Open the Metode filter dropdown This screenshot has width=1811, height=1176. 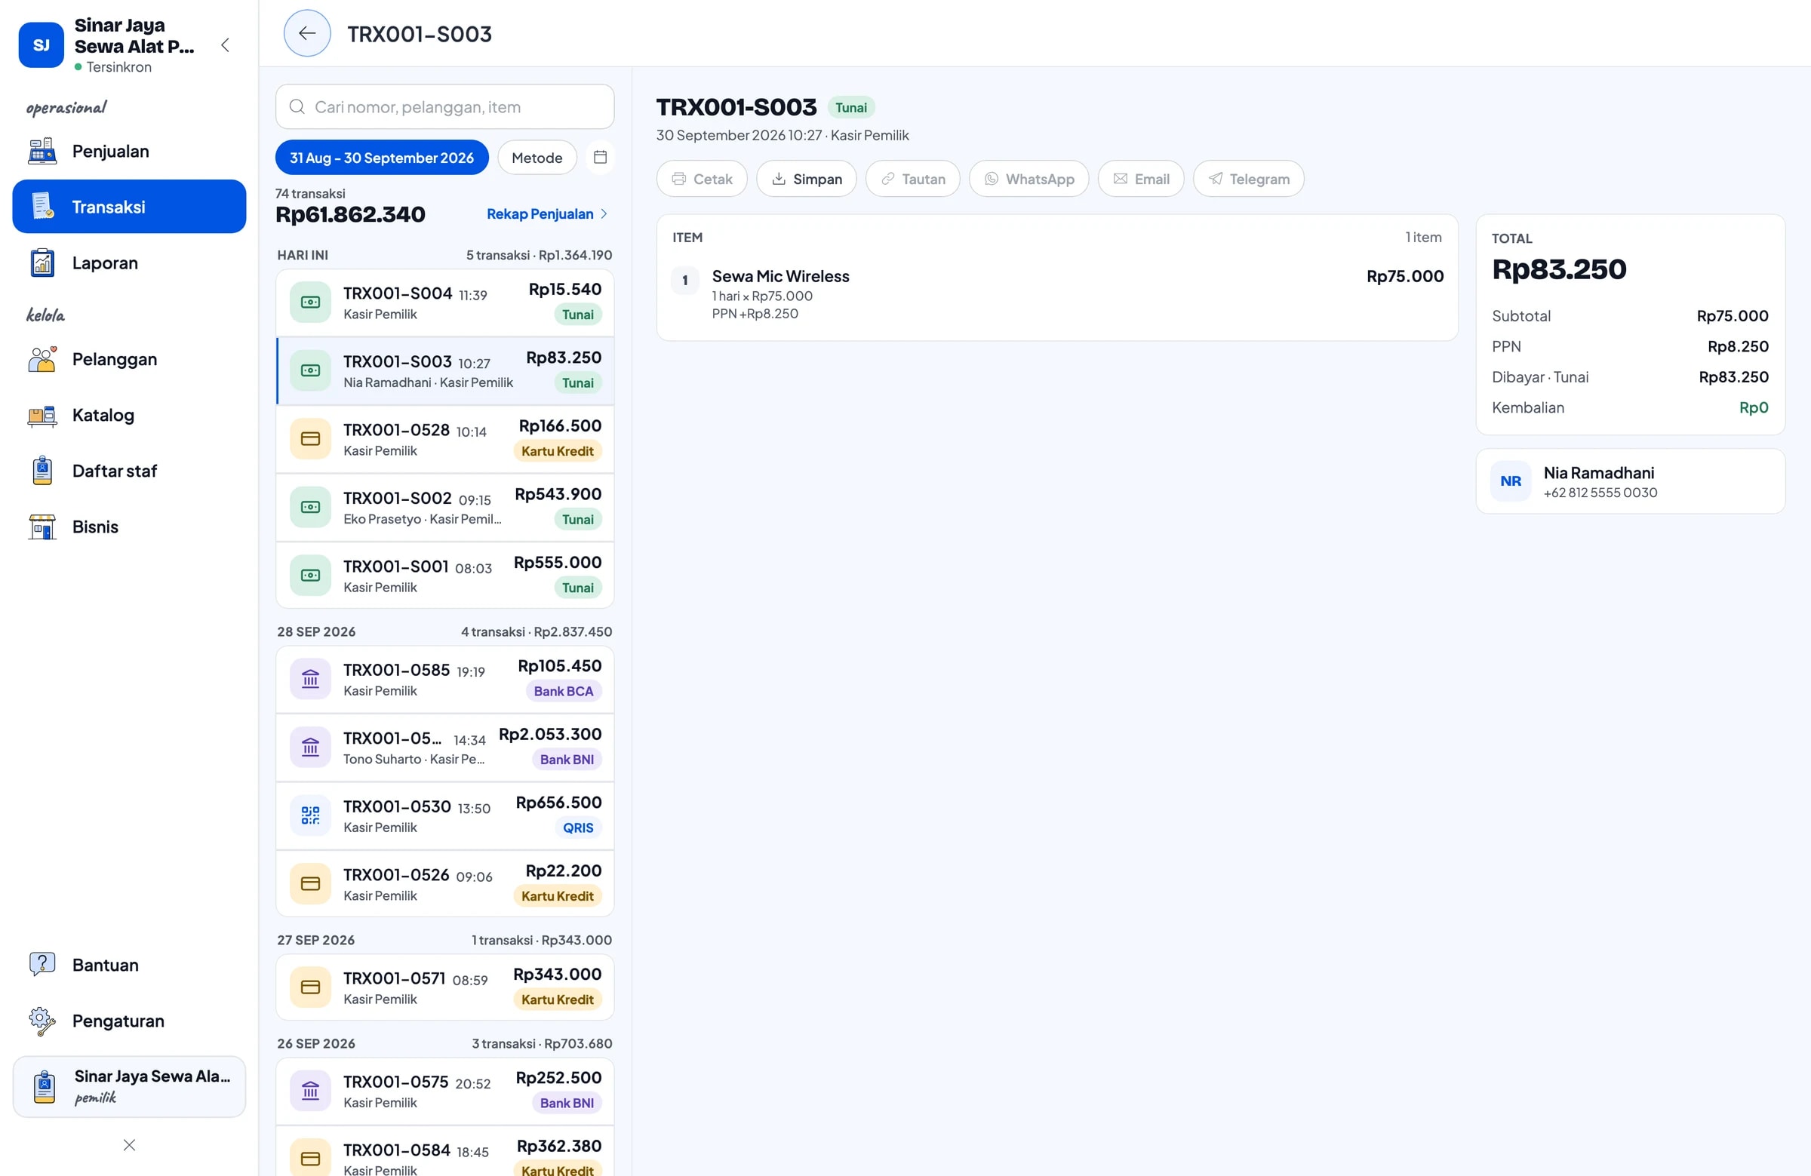pos(537,158)
